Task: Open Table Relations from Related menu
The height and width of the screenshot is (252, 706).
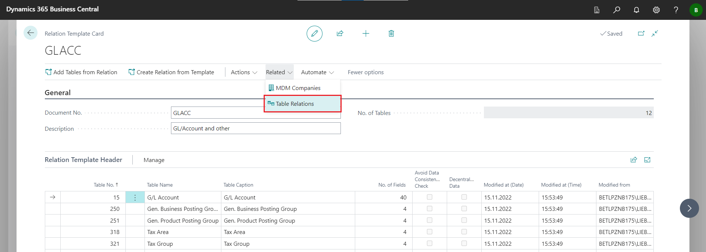Action: [303, 104]
